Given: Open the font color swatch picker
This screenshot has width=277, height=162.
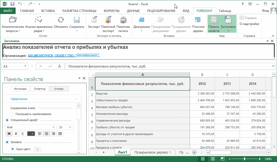Looking at the screenshot, I should tap(31, 134).
